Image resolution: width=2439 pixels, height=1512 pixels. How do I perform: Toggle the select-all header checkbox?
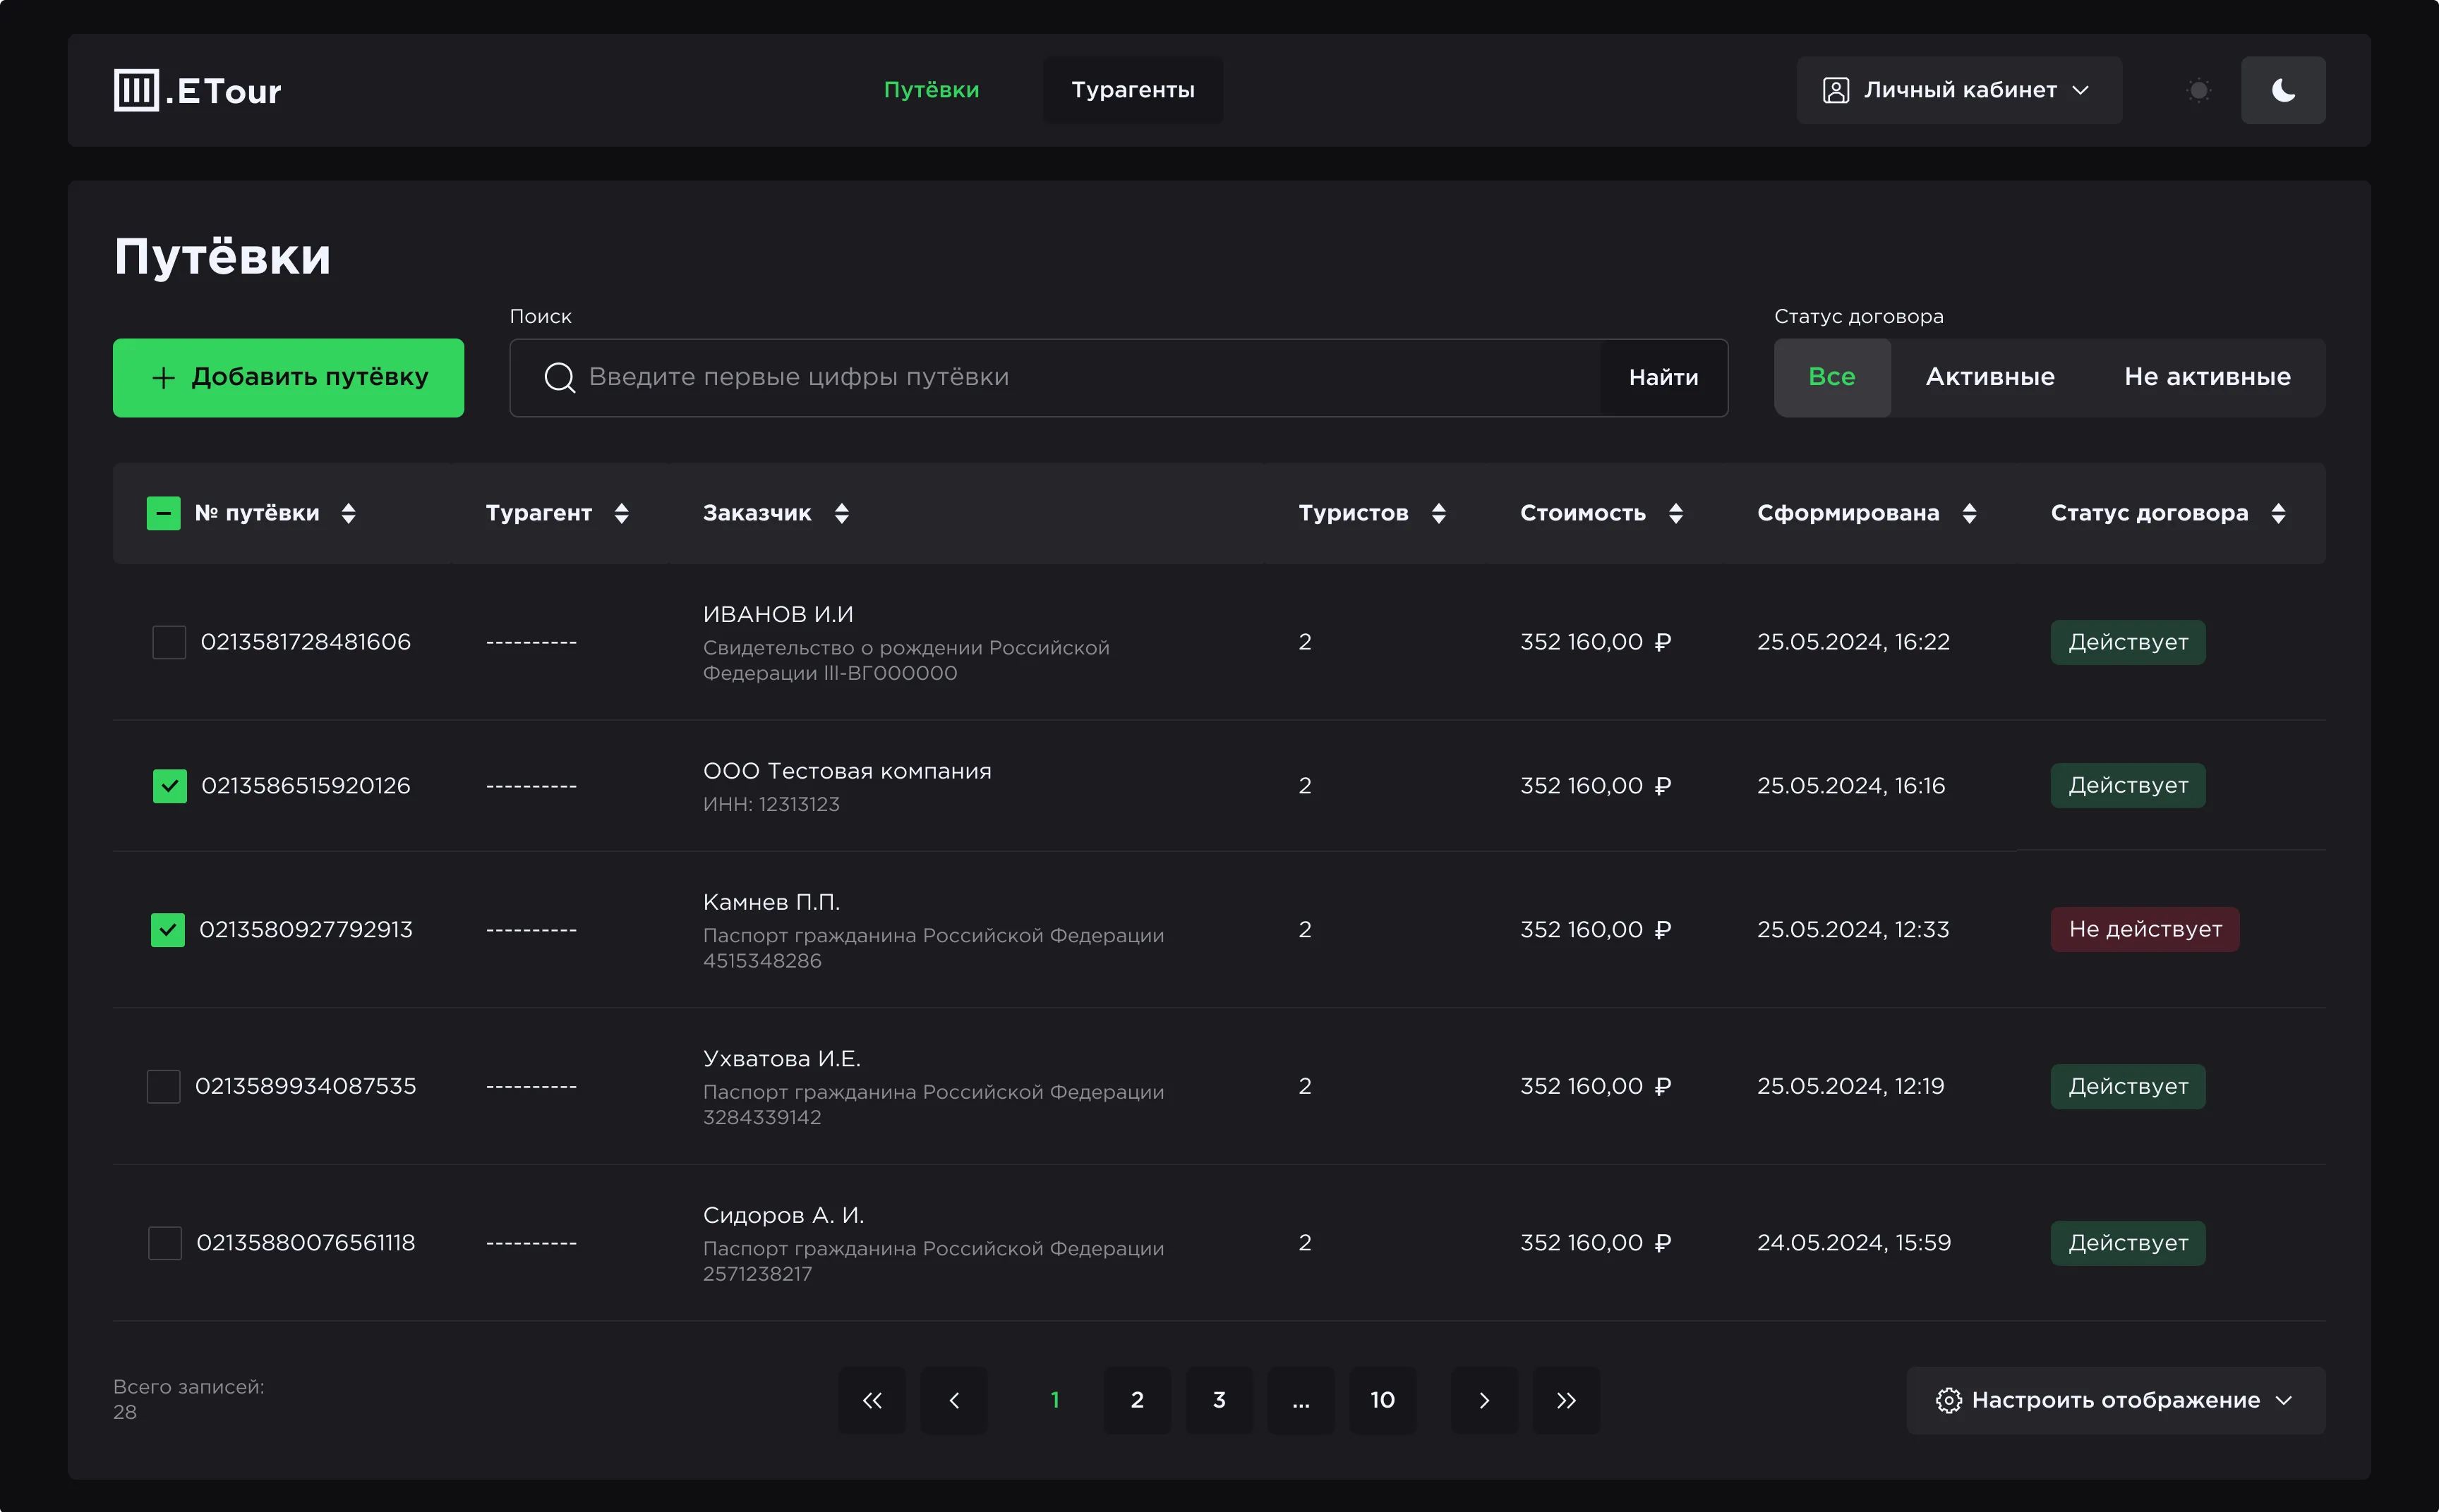pos(163,514)
